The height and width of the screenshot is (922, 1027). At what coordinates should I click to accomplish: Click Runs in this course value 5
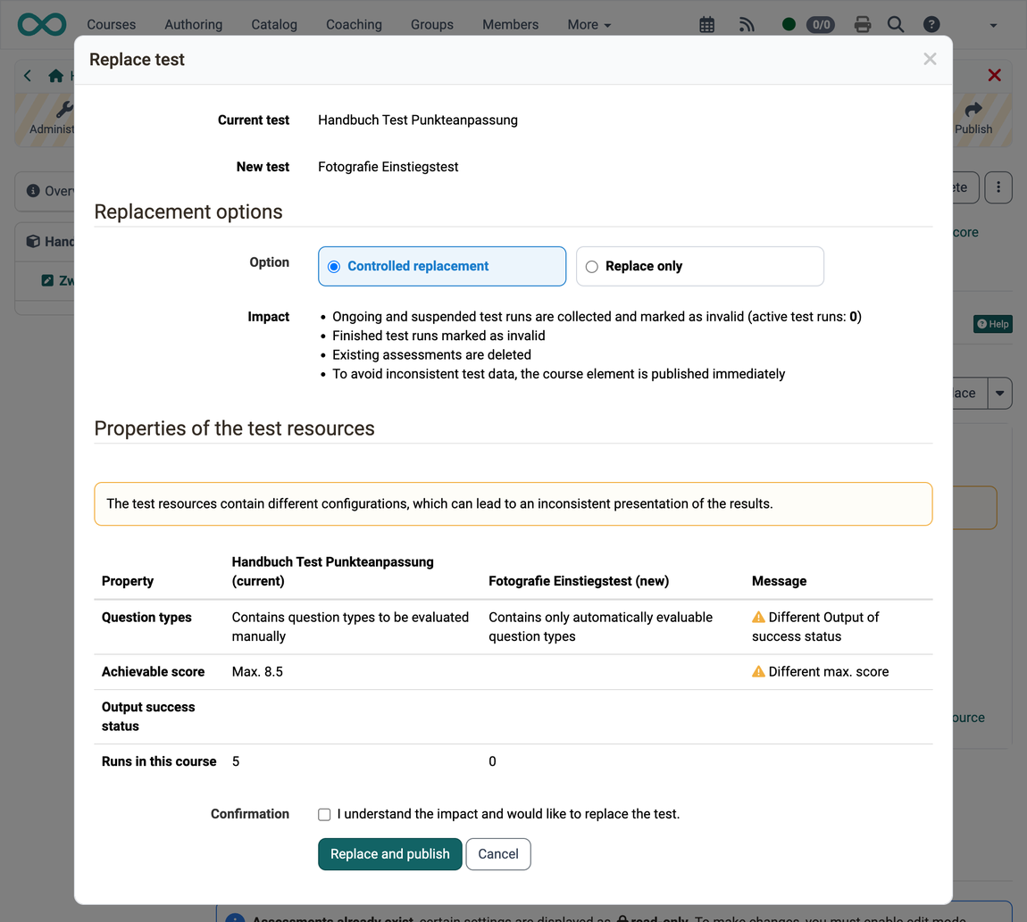[236, 761]
